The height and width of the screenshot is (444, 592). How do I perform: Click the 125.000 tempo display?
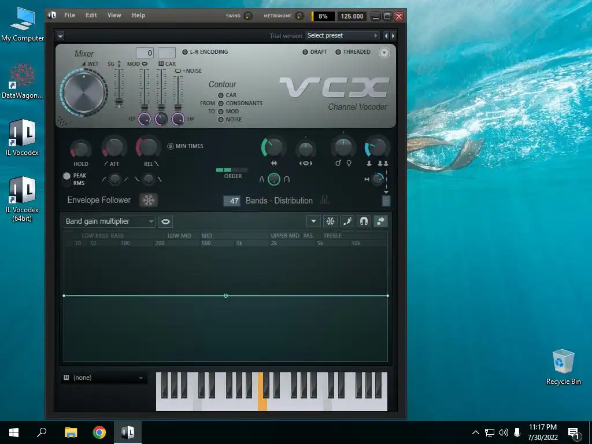pyautogui.click(x=351, y=16)
